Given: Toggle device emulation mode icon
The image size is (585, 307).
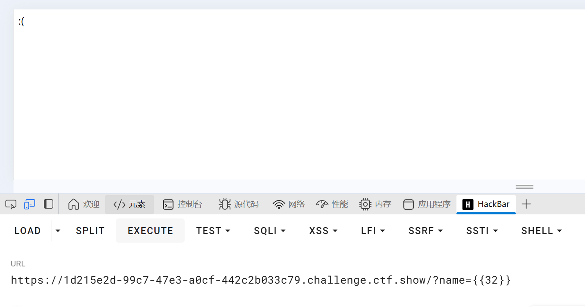Looking at the screenshot, I should [x=29, y=204].
